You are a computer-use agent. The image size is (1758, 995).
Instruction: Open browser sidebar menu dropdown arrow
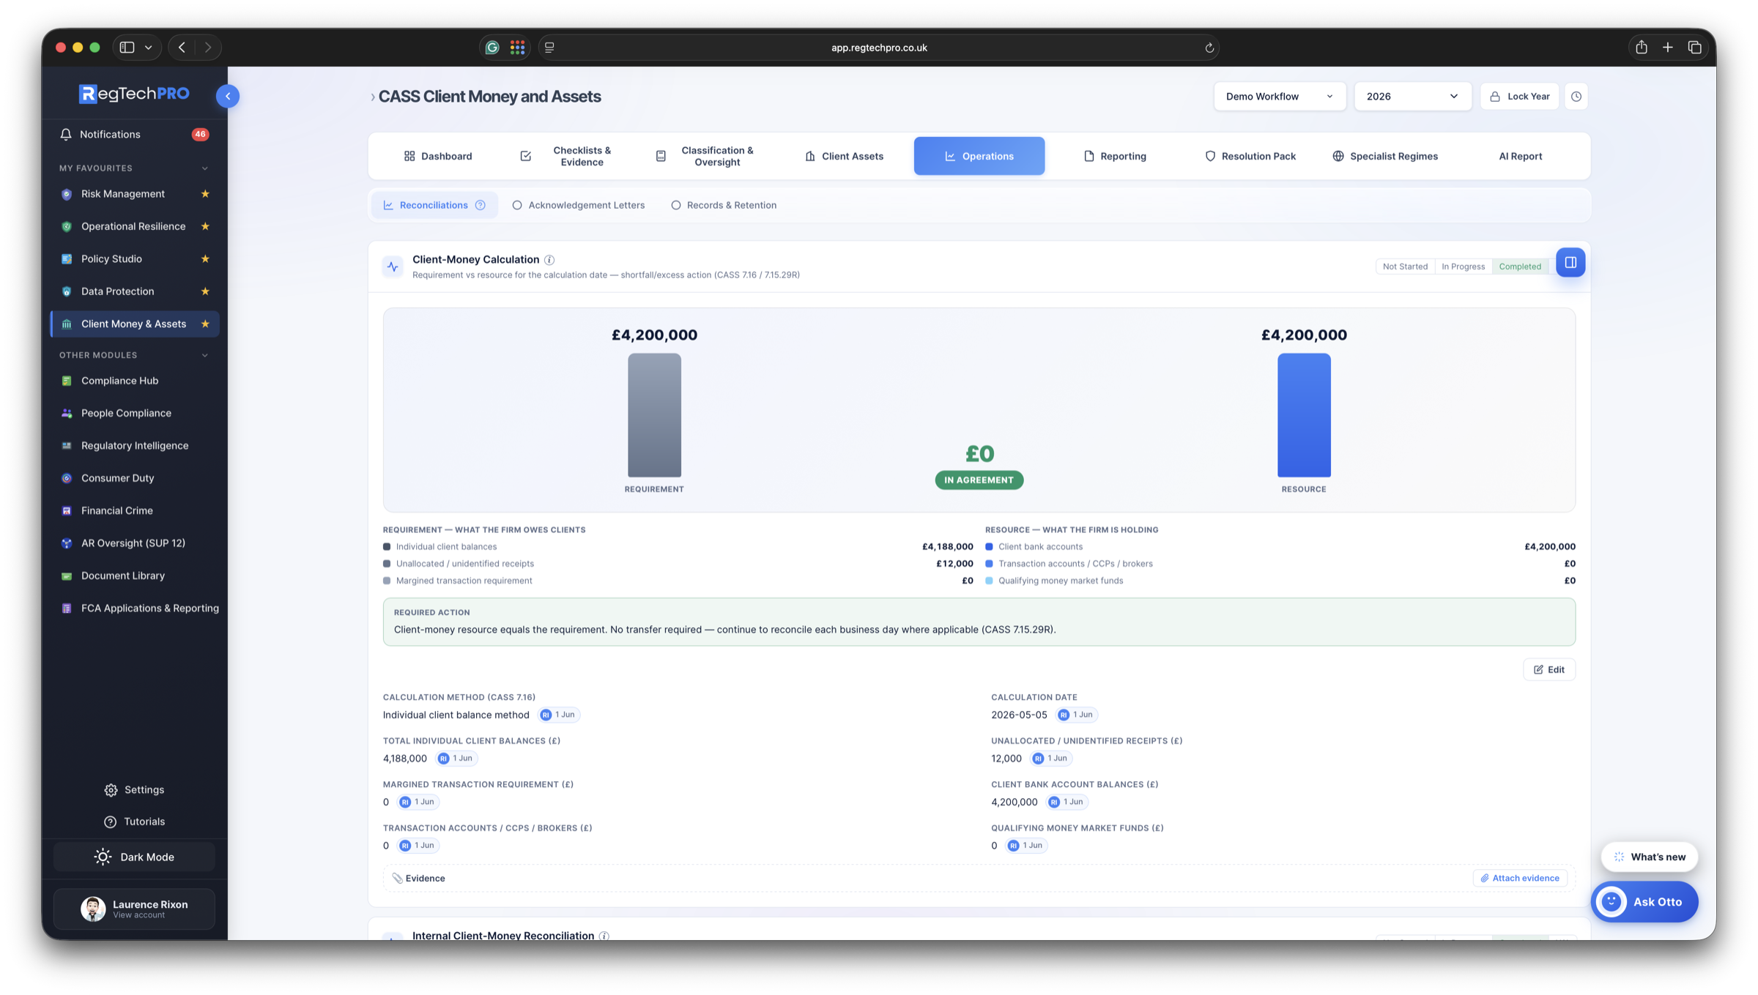[x=149, y=48]
